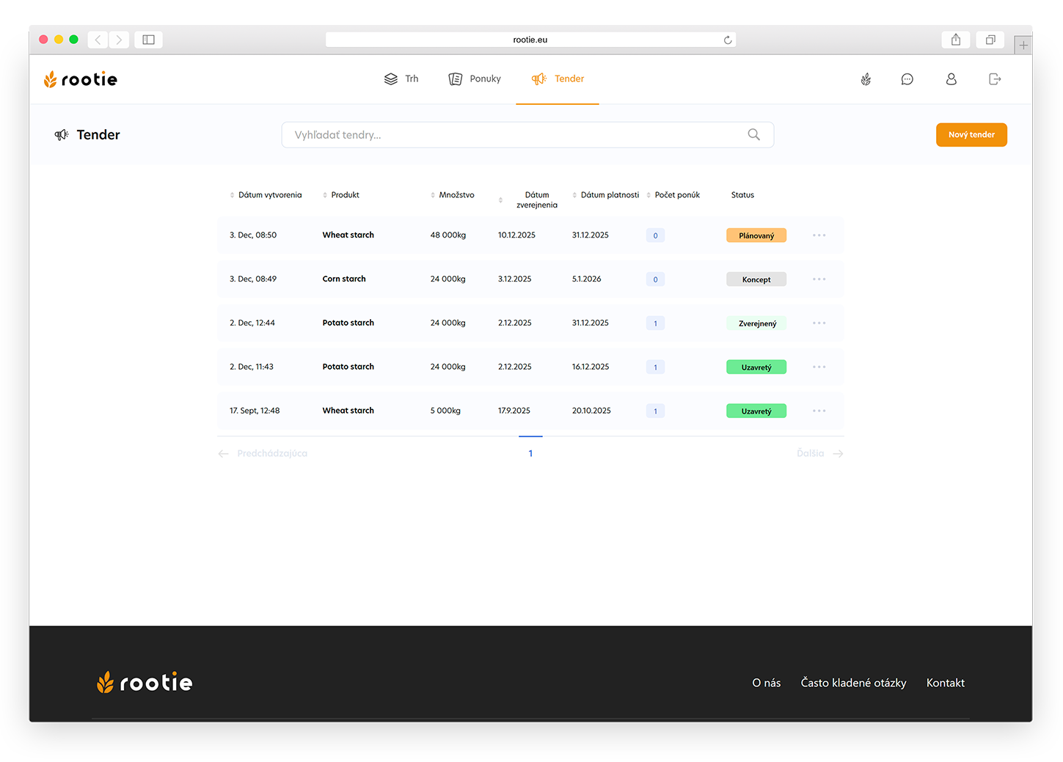
Task: Toggle the browser sidebar icon
Action: coord(148,40)
